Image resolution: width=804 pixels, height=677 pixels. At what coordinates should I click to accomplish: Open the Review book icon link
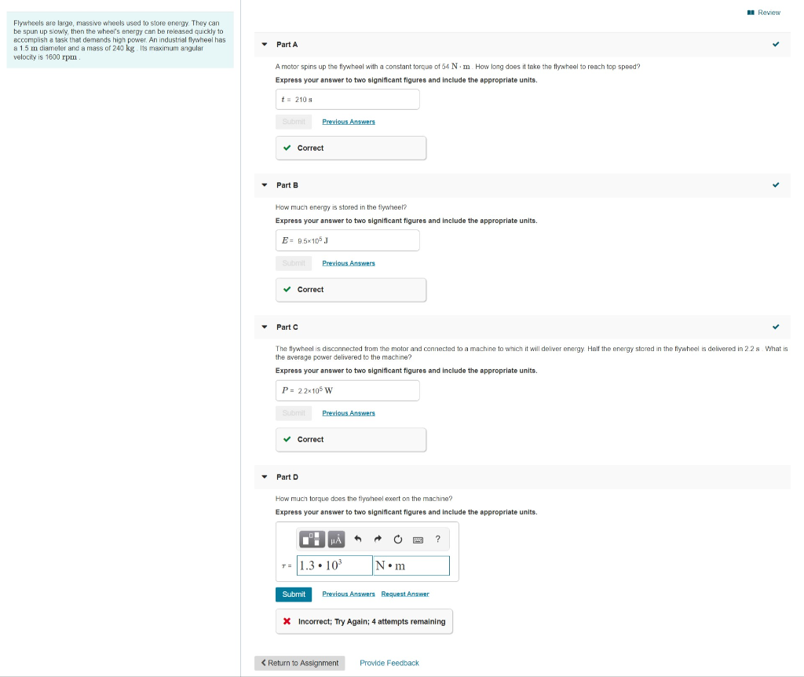tap(763, 13)
